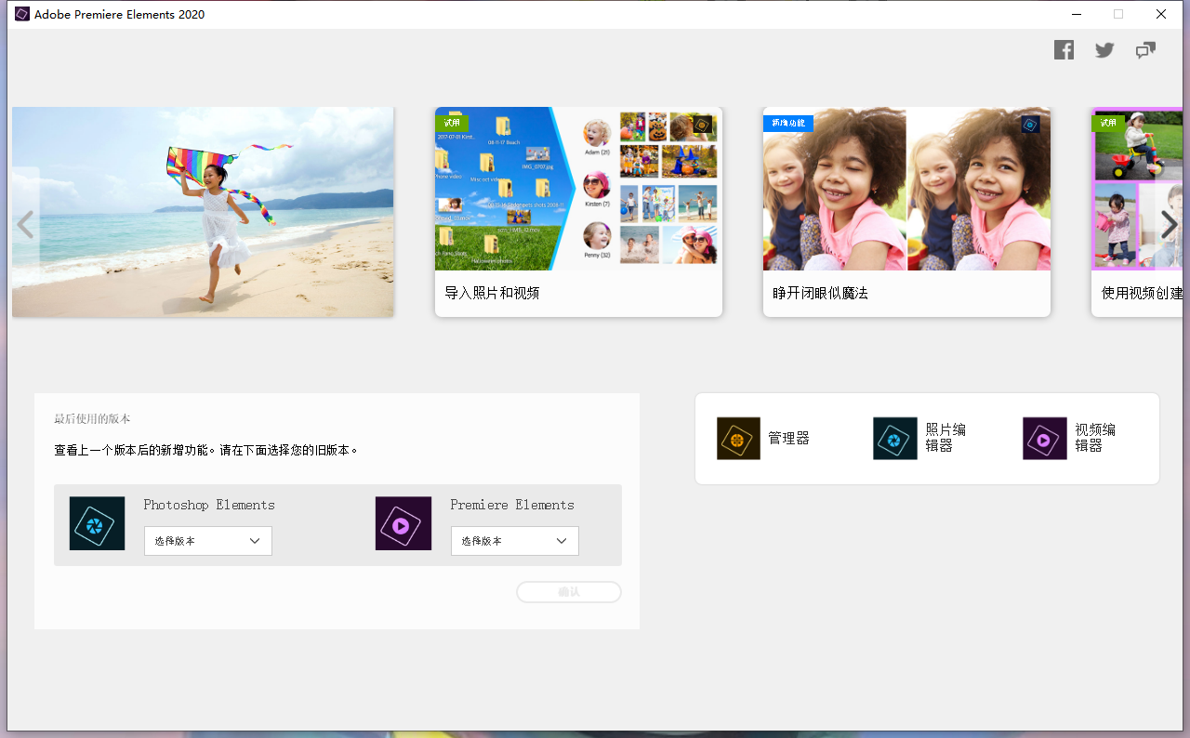Image resolution: width=1190 pixels, height=738 pixels.
Task: Open the 睁开闭眼似魔法 card title
Action: [x=820, y=293]
